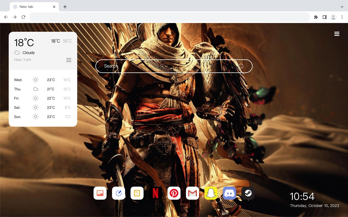Click the current 18°C temperature
This screenshot has height=217, width=348.
pyautogui.click(x=24, y=42)
